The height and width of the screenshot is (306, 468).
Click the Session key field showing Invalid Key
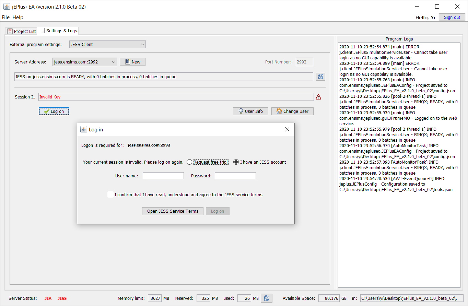click(x=176, y=97)
